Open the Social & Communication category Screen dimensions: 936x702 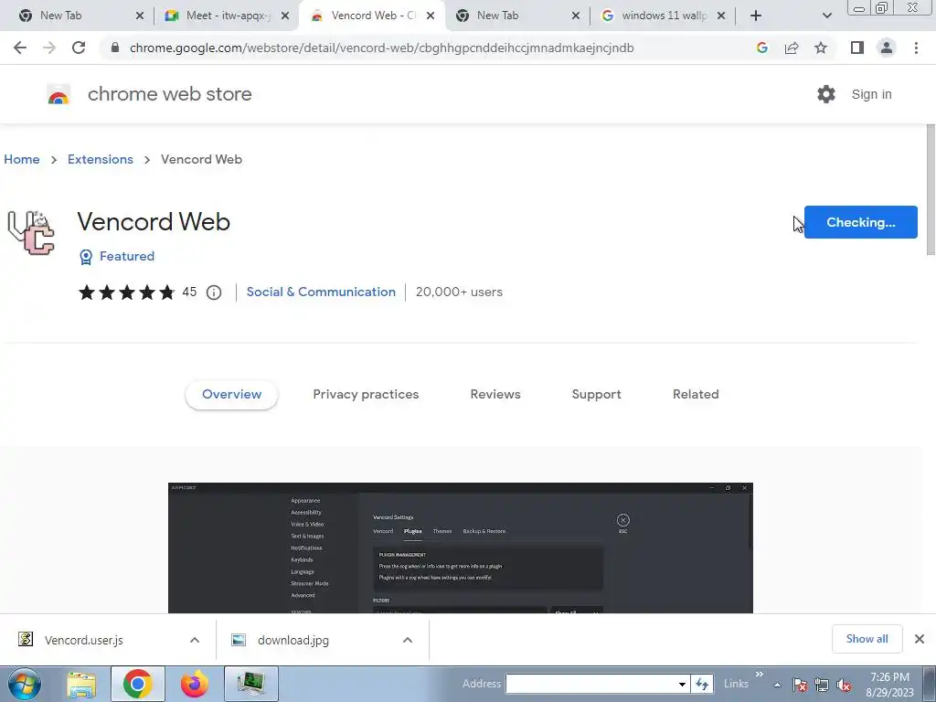321,292
